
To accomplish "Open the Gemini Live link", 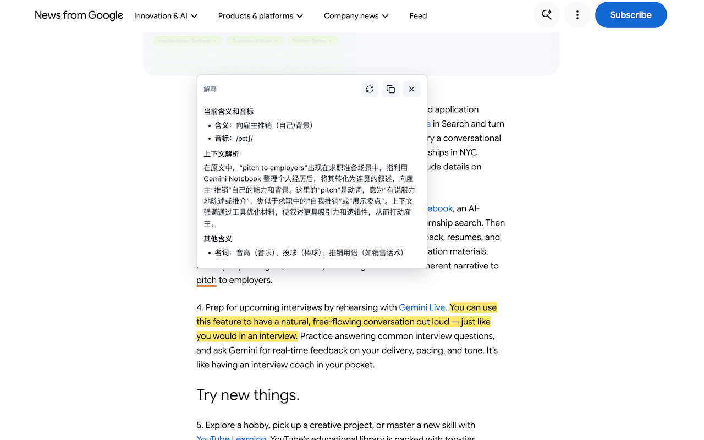I will tap(422, 307).
